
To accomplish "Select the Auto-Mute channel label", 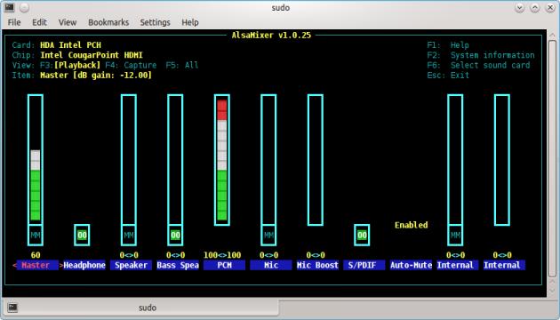I will tap(411, 266).
